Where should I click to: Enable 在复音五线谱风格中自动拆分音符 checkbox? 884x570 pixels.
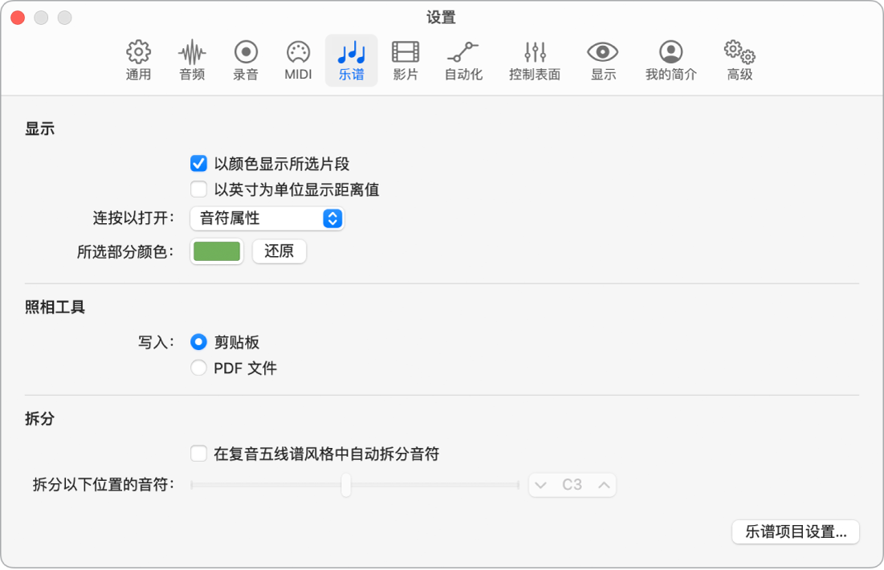click(198, 454)
